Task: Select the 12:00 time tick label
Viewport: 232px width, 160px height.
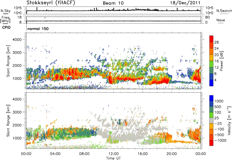Action: point(113,154)
